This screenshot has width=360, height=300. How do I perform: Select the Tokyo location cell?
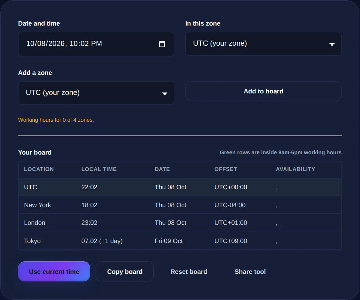(x=33, y=241)
